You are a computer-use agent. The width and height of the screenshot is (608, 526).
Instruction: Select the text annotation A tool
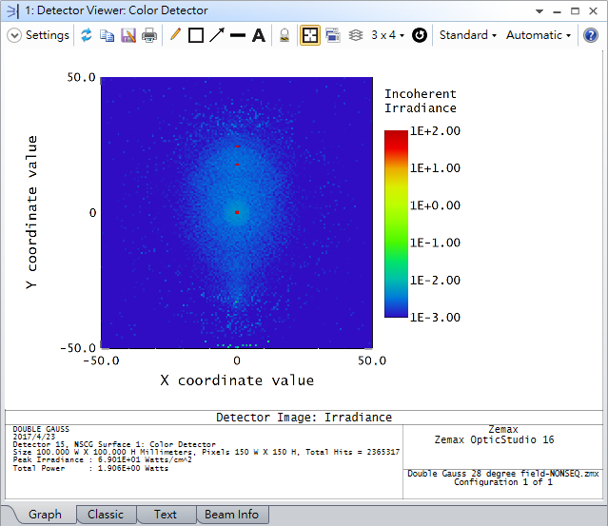click(x=259, y=35)
